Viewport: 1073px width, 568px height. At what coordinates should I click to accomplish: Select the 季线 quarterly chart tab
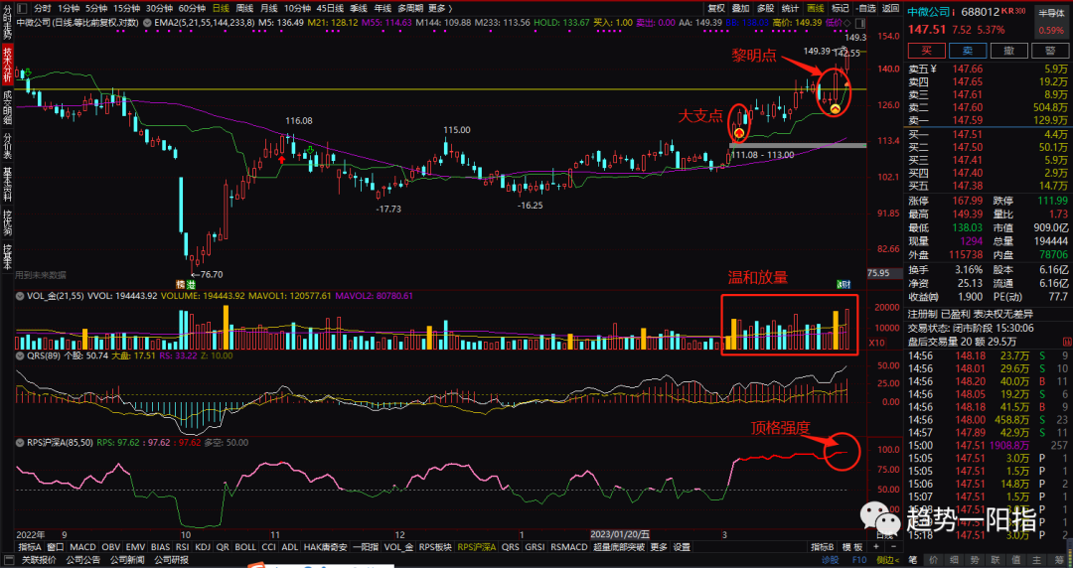359,8
